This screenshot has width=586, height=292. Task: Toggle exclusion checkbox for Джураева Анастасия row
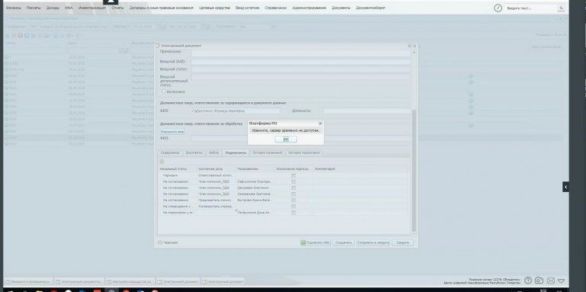(x=293, y=188)
